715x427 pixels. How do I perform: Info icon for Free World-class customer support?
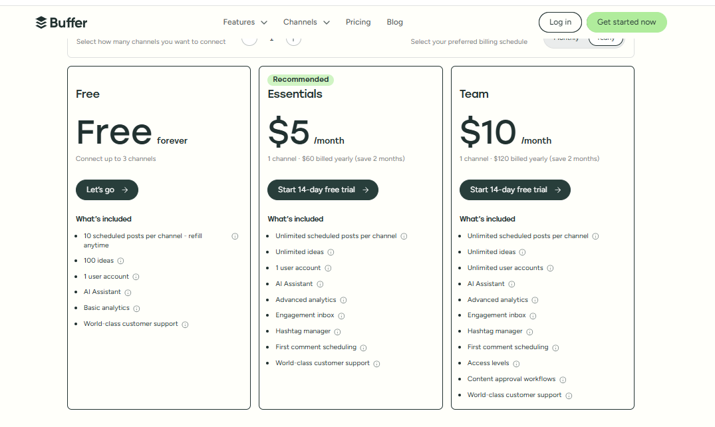185,325
